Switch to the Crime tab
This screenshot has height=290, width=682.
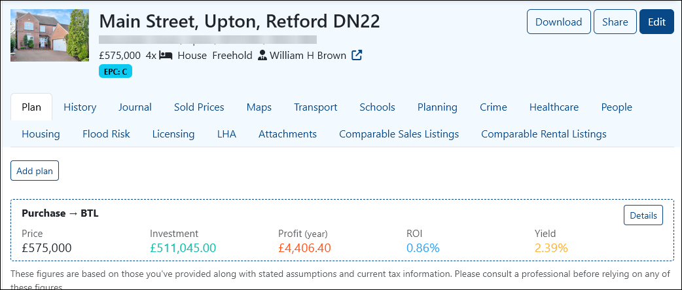point(494,107)
